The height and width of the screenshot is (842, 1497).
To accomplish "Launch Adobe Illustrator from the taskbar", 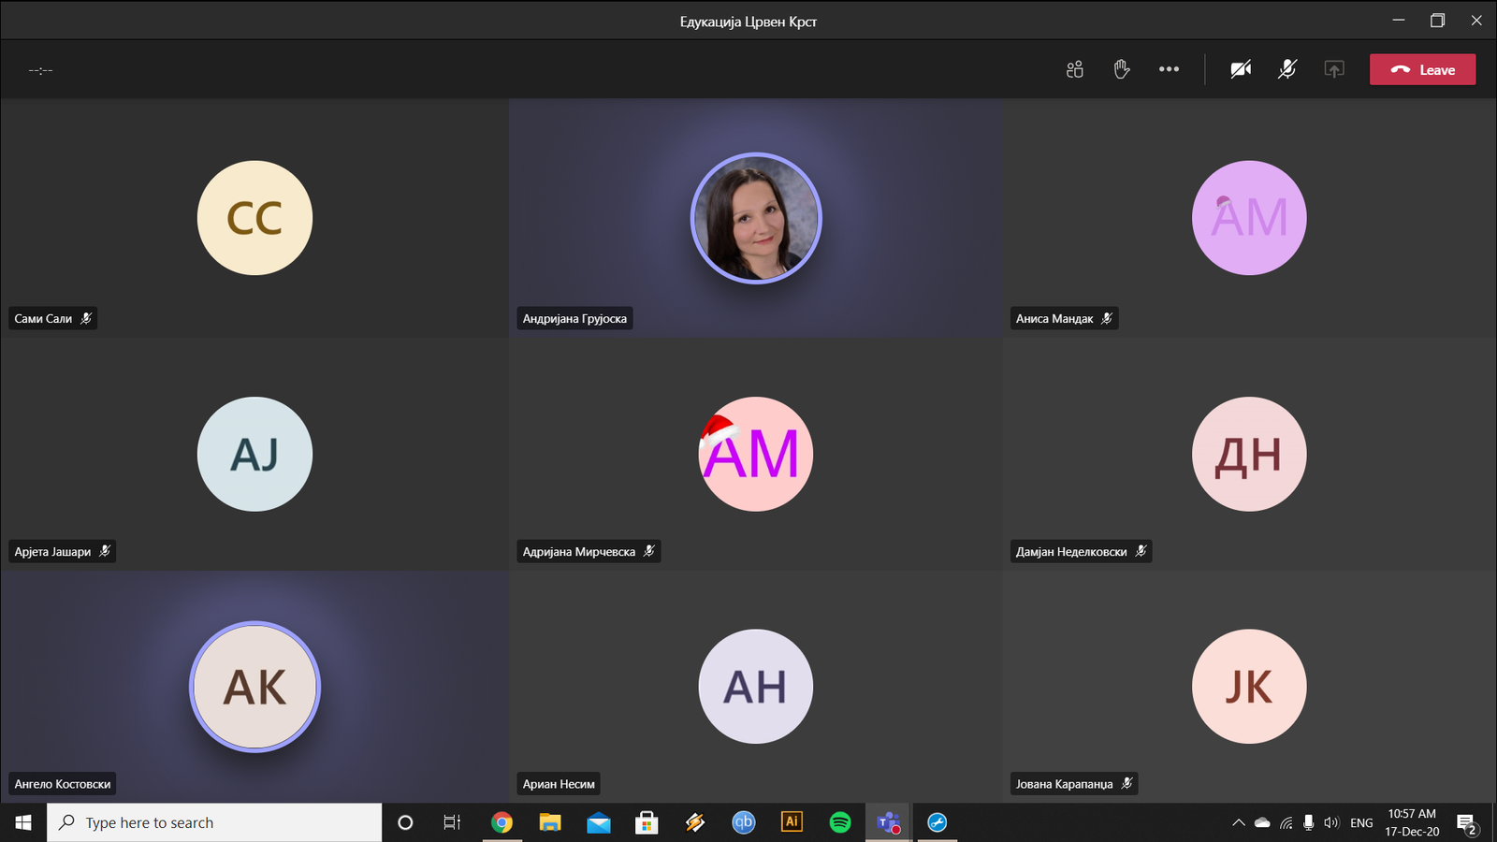I will (x=792, y=822).
